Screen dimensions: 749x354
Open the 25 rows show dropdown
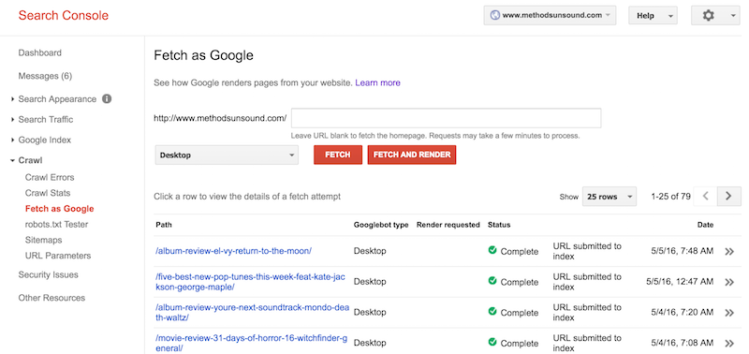pos(609,197)
